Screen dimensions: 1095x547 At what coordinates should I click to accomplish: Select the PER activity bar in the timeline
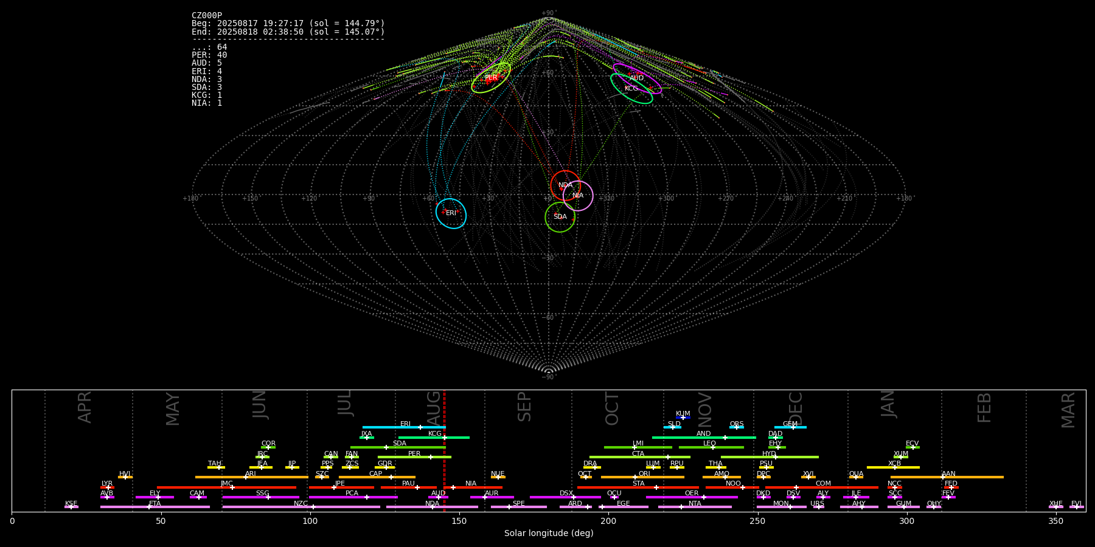coord(414,457)
